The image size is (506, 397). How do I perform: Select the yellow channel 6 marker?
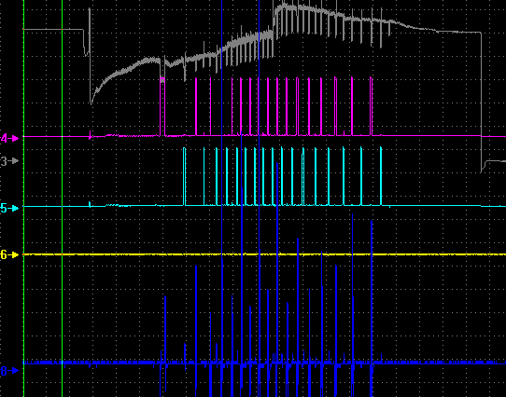pos(9,255)
